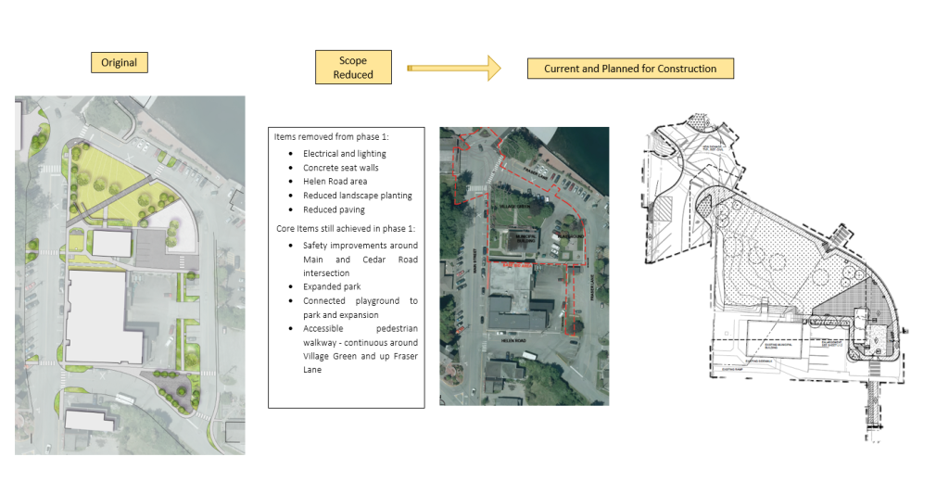Click the yellow arrow pointing right
Viewport: 949px width, 482px height.
(x=453, y=68)
